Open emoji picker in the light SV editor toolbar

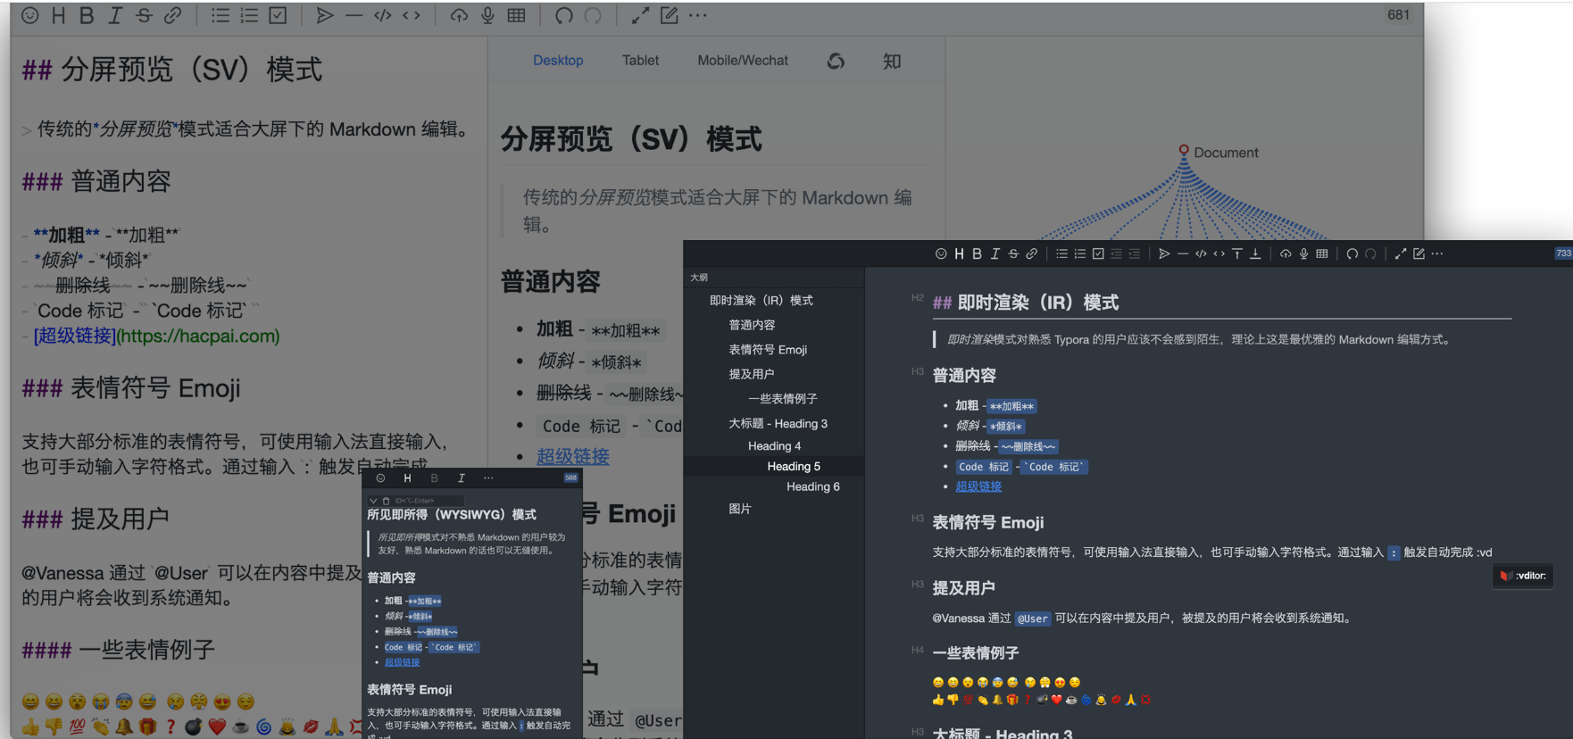30,15
